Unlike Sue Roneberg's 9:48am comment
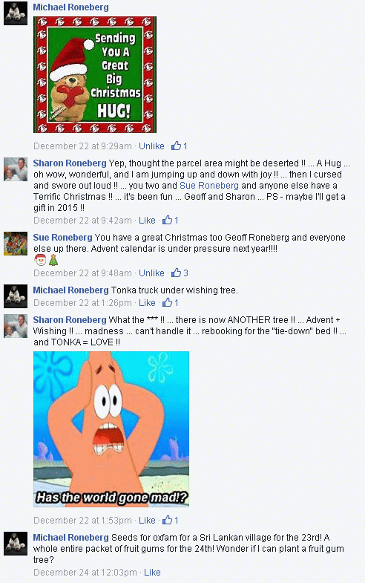365x583 pixels. (x=151, y=273)
